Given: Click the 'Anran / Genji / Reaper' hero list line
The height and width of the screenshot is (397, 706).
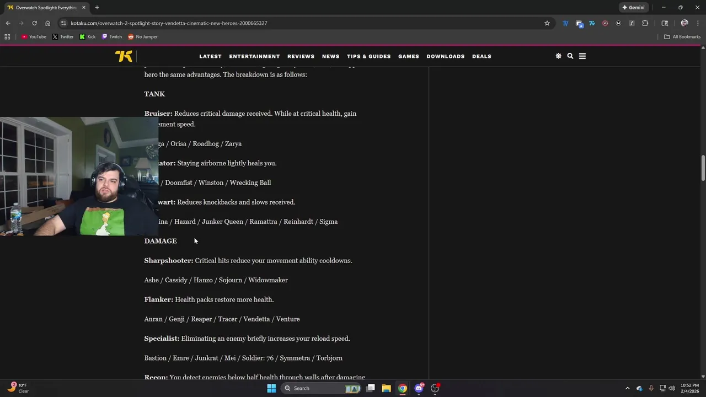Looking at the screenshot, I should coord(222,319).
